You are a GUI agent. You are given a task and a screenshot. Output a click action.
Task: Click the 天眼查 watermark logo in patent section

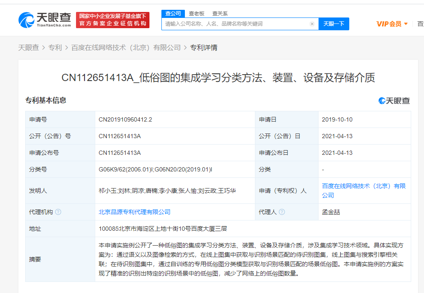click(x=394, y=101)
